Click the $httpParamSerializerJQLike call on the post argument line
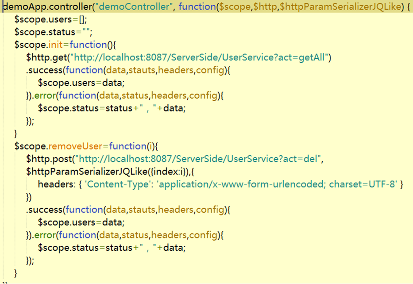Viewport: 413px width, 284px height. [87, 172]
